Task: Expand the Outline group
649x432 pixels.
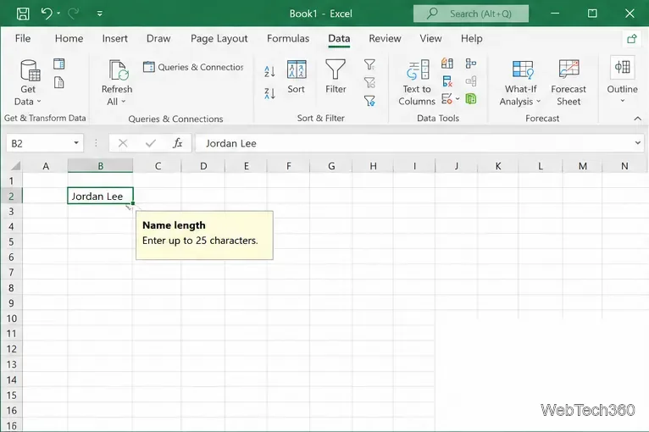Action: 622,80
